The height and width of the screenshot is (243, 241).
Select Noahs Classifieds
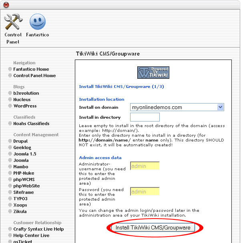click(x=31, y=123)
